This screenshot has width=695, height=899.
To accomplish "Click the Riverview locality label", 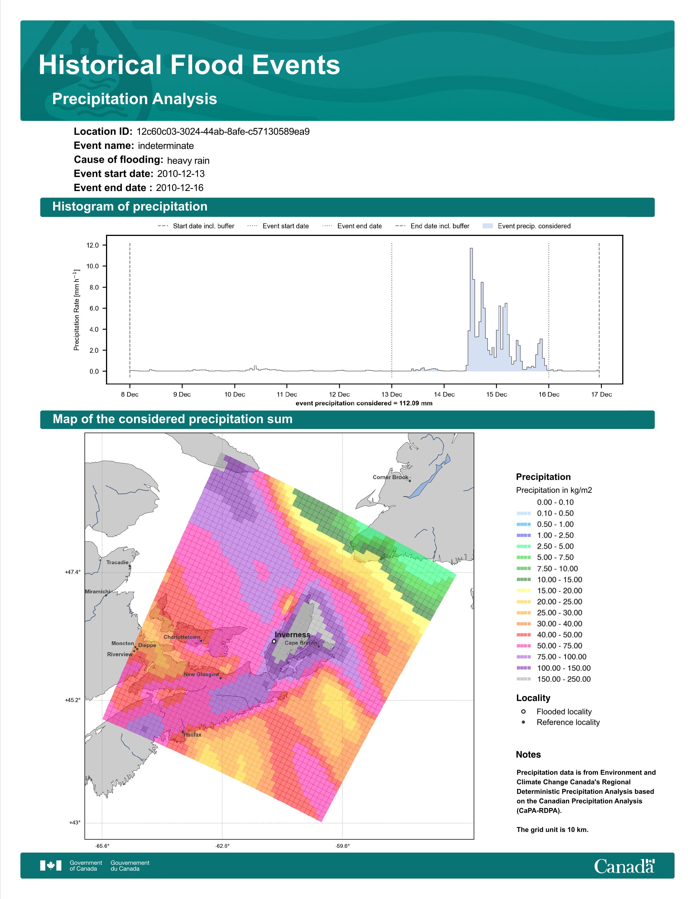I will 120,654.
